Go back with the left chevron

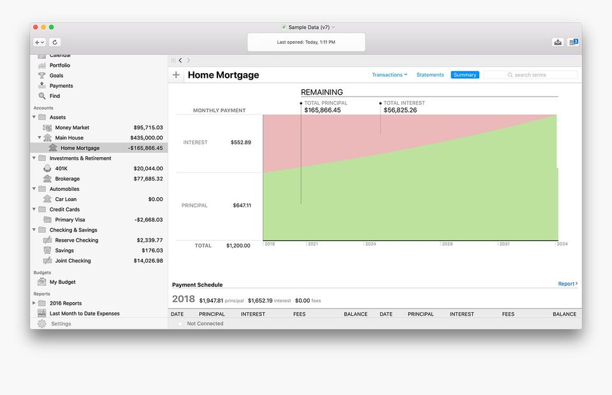tap(180, 60)
